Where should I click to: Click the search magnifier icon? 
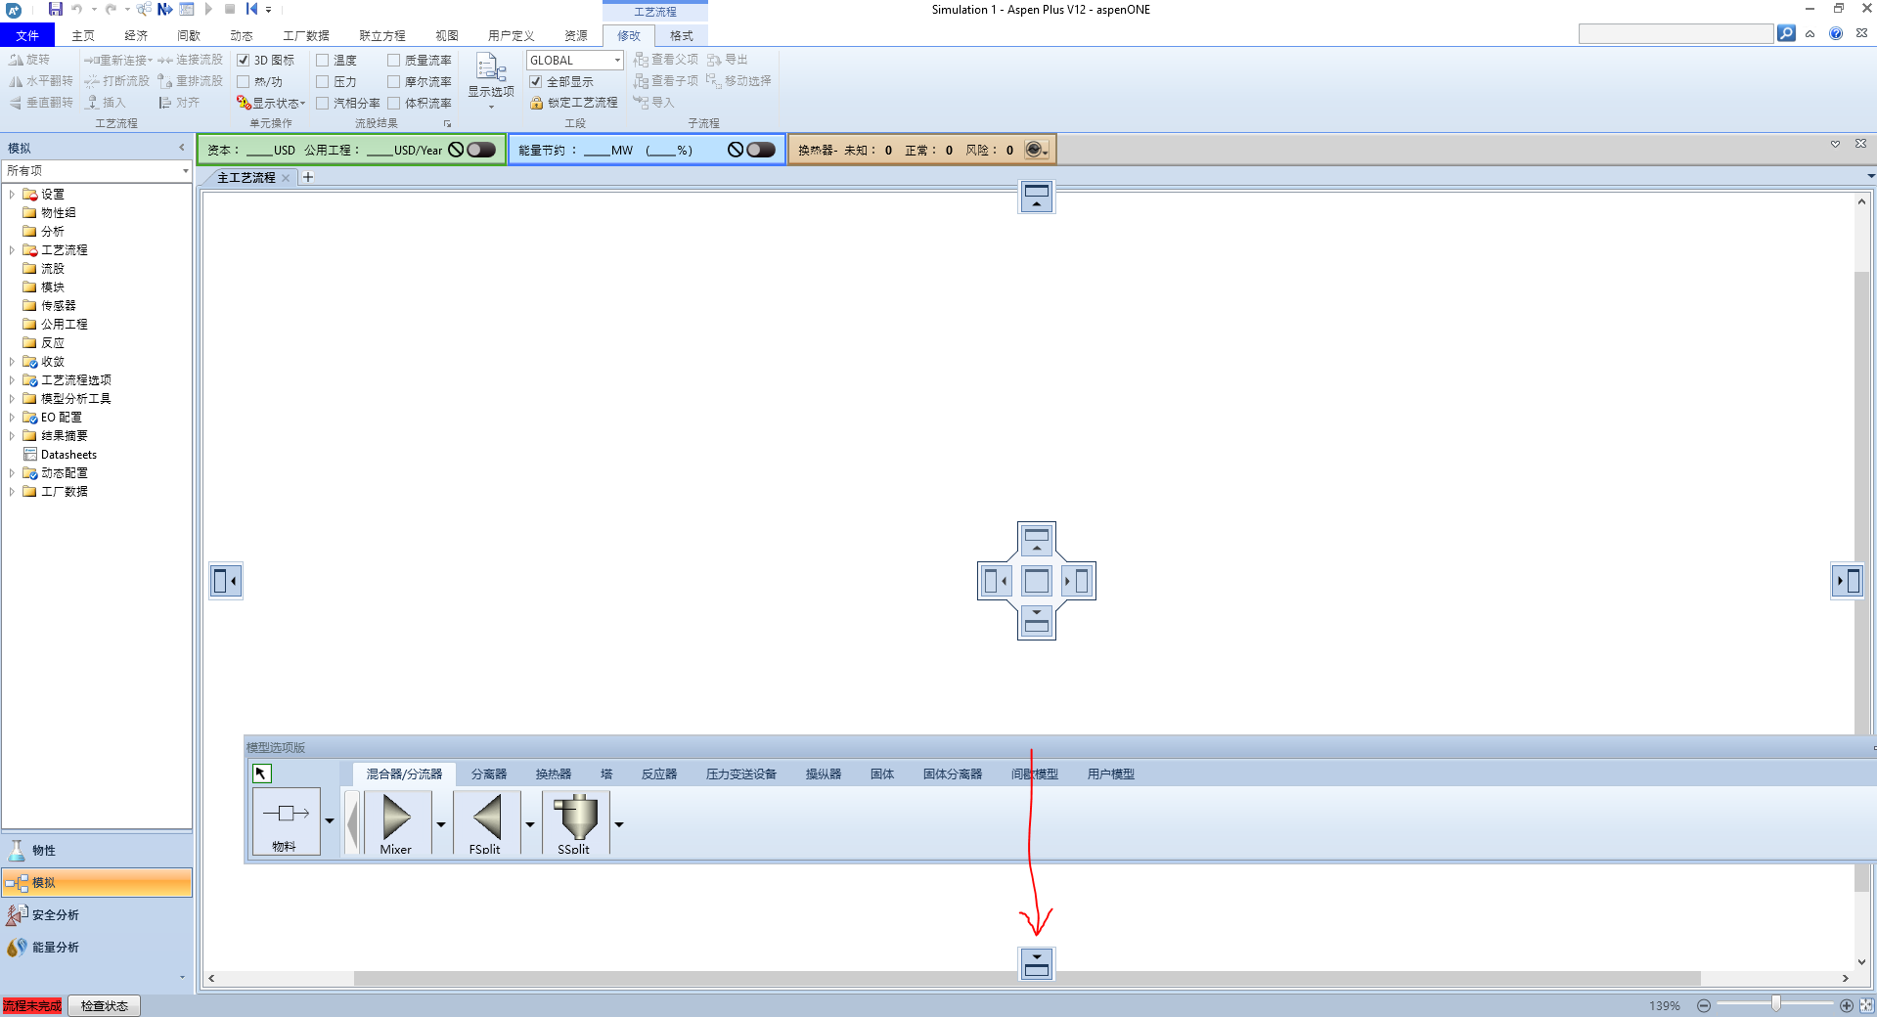pyautogui.click(x=1786, y=33)
